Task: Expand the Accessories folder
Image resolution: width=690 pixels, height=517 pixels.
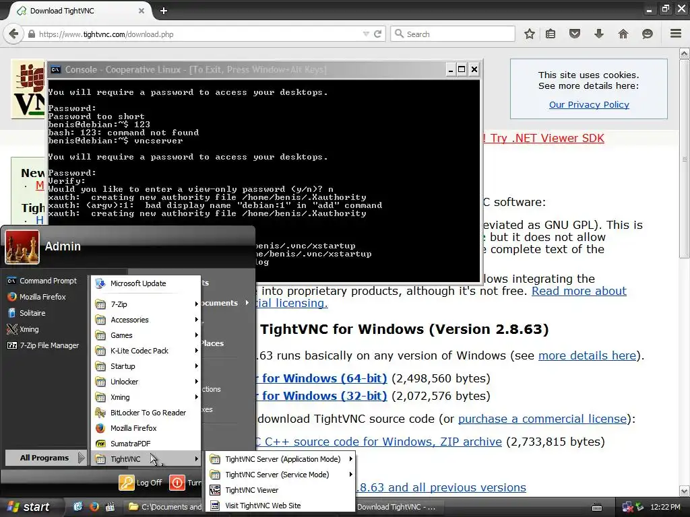Action: pyautogui.click(x=146, y=320)
